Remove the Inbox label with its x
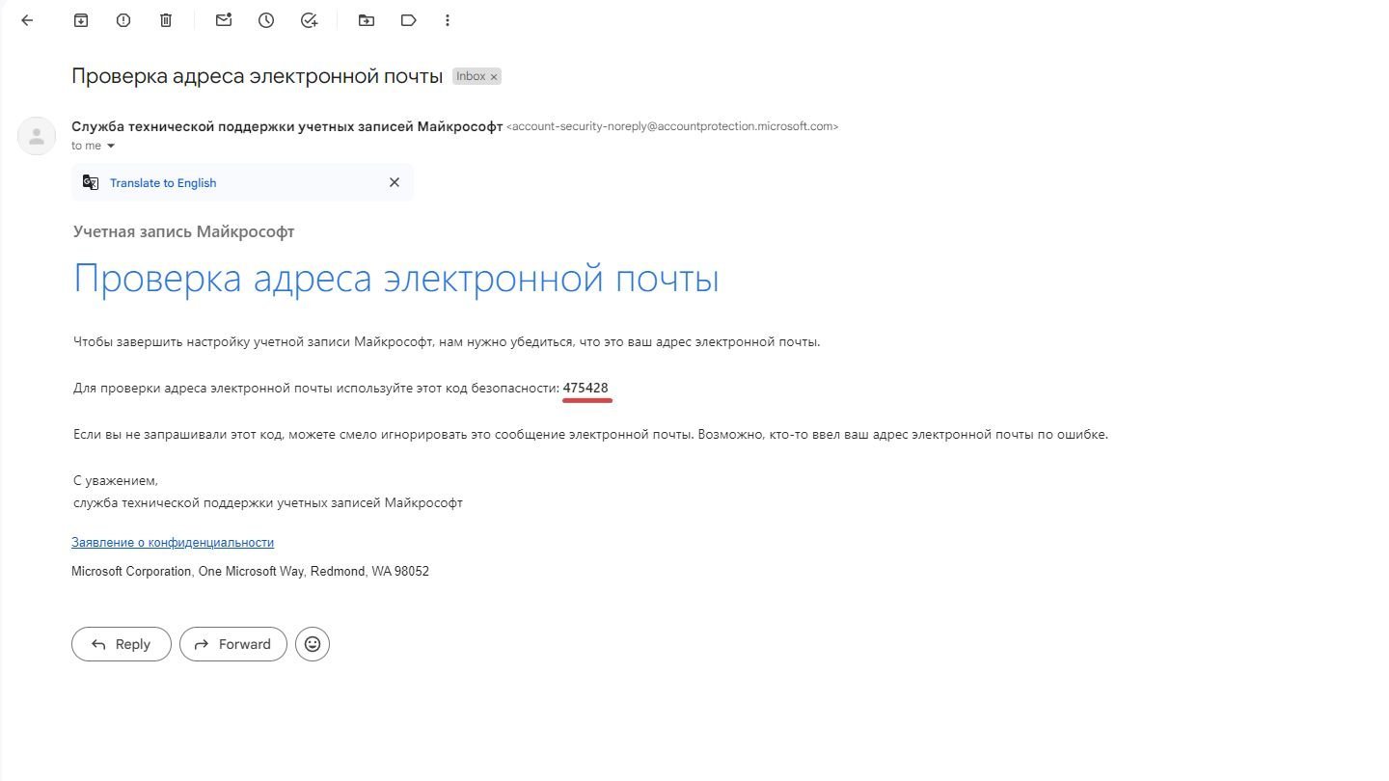 click(494, 77)
